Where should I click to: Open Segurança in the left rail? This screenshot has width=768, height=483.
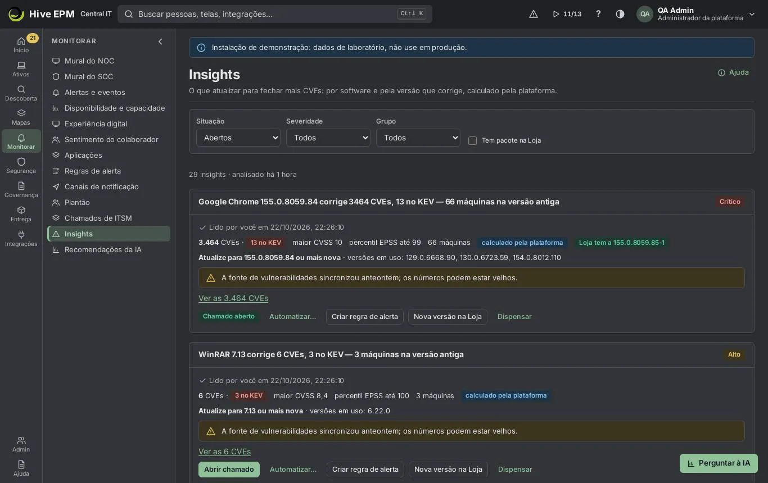click(x=21, y=165)
